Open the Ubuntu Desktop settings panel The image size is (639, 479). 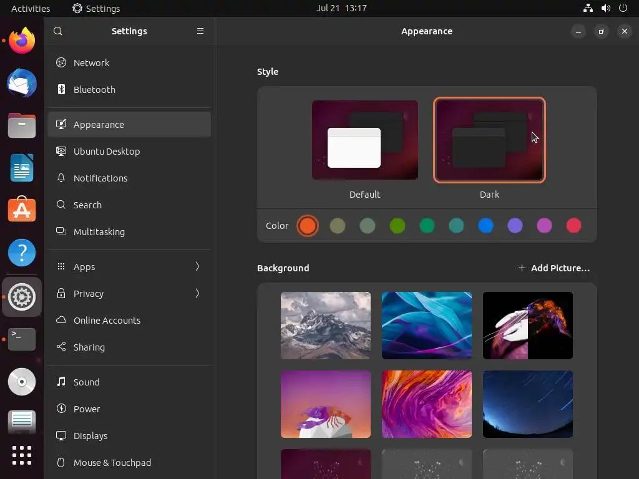[129, 152]
